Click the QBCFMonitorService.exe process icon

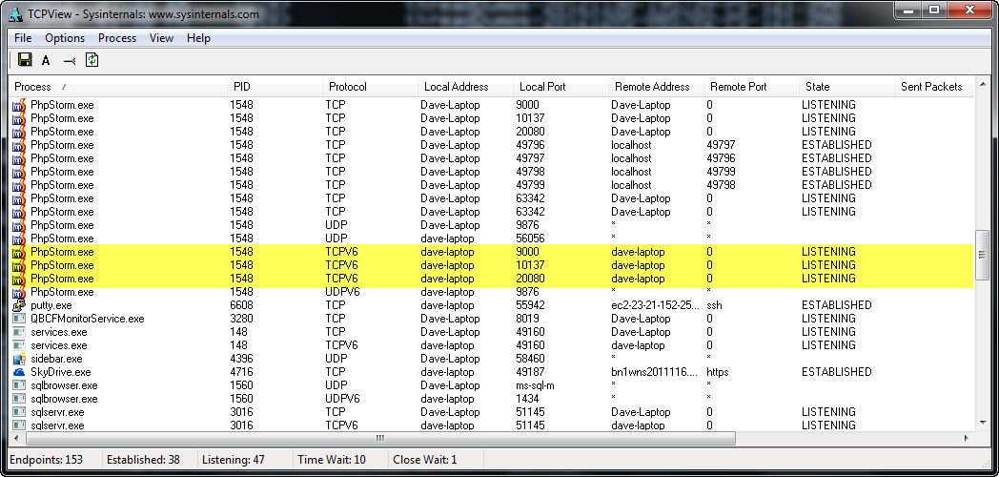pos(19,319)
